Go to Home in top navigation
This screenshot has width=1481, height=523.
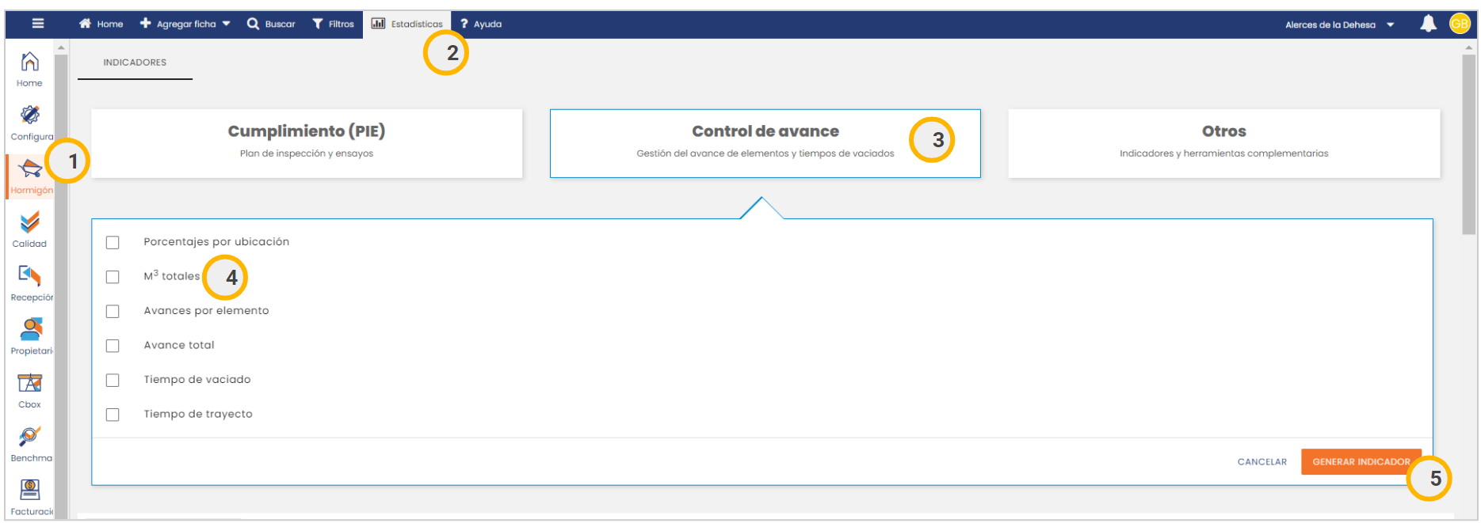101,24
